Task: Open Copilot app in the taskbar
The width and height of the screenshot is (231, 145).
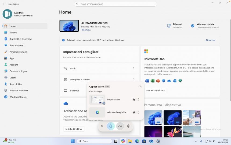Action: [x=123, y=141]
